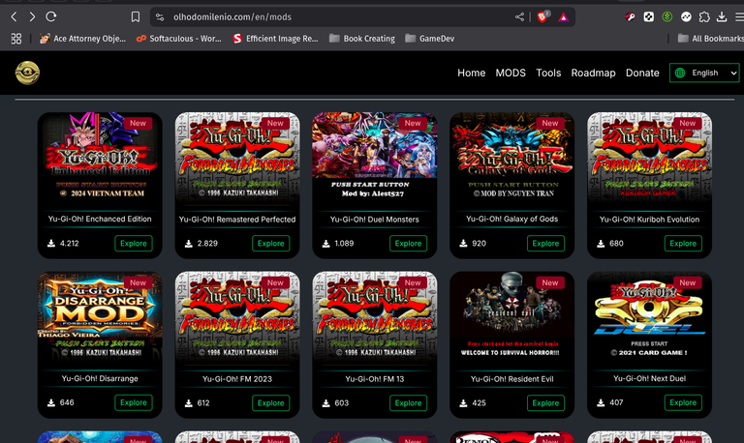Viewport: 744px width, 443px height.
Task: Open the MODS page
Action: coord(511,73)
